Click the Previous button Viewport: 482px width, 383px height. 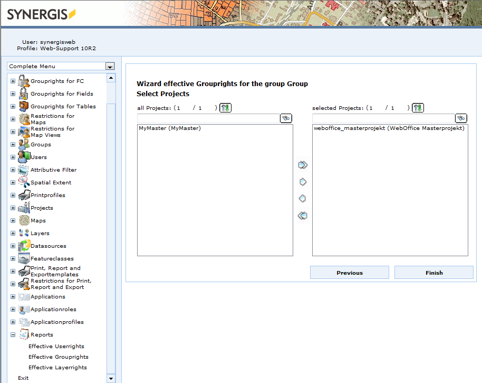(x=349, y=272)
